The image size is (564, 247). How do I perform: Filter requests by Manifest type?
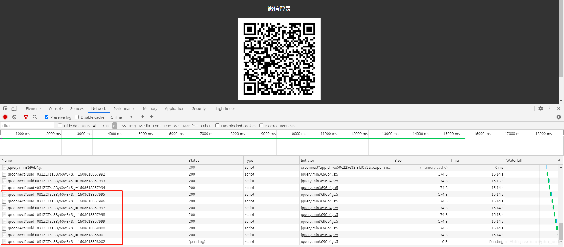(x=190, y=126)
